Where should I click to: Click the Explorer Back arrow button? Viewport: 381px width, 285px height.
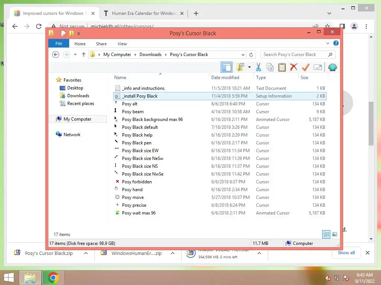pos(56,55)
